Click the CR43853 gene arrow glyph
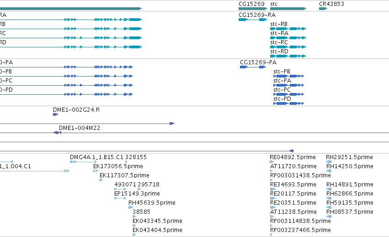Screen dimensions: 389x237 click(x=323, y=9)
